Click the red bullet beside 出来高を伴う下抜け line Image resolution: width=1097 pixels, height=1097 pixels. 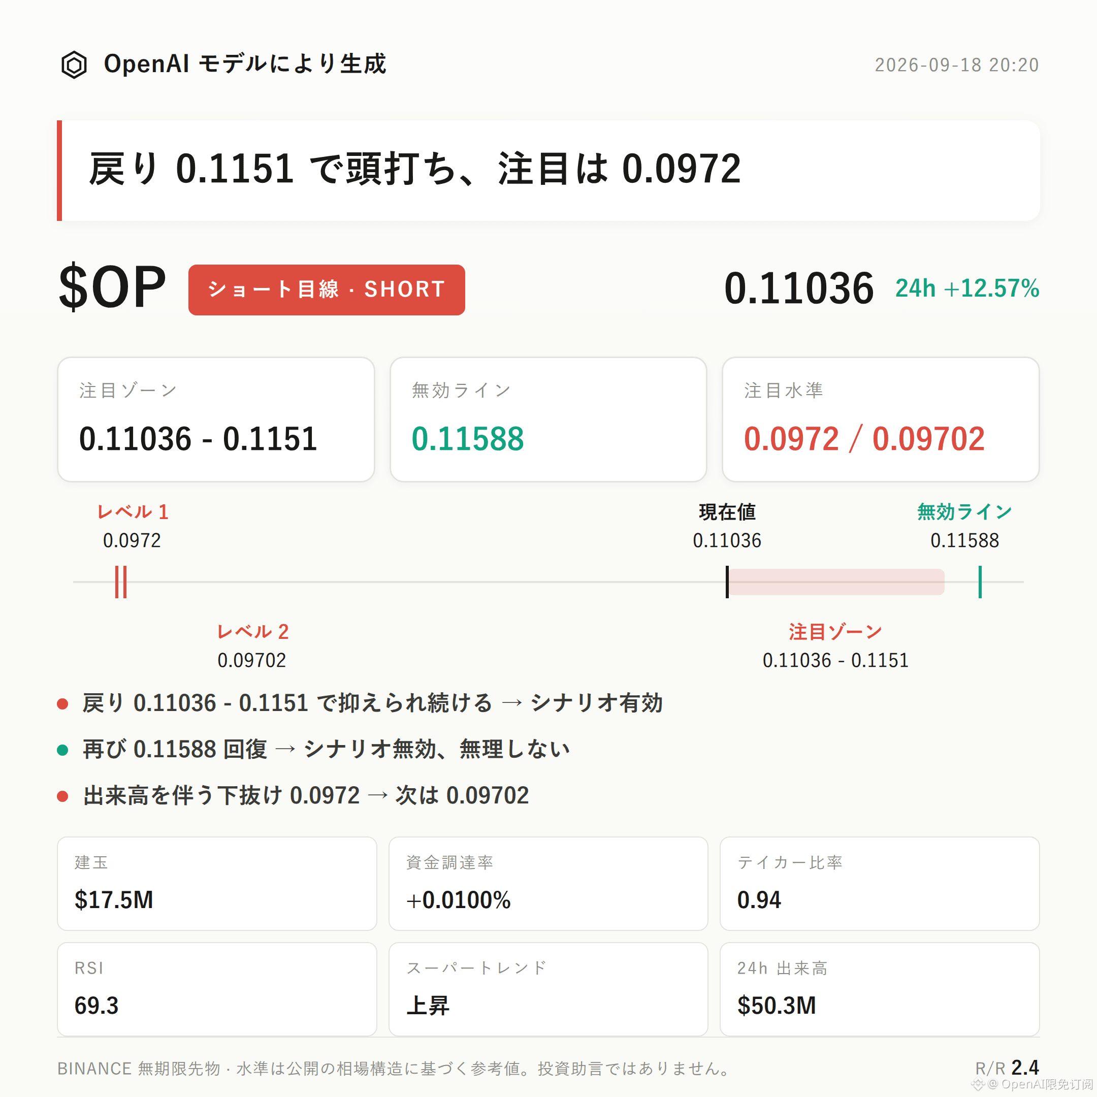click(62, 796)
